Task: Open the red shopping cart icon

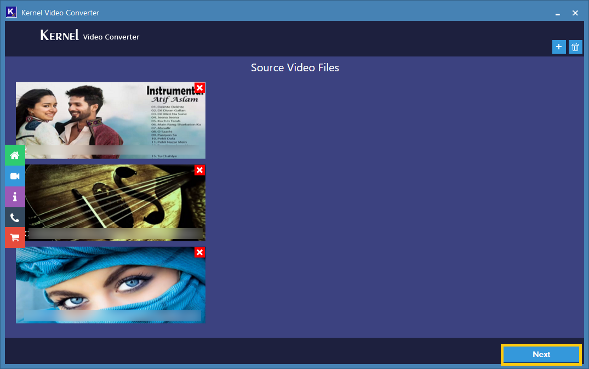Action: [x=15, y=237]
